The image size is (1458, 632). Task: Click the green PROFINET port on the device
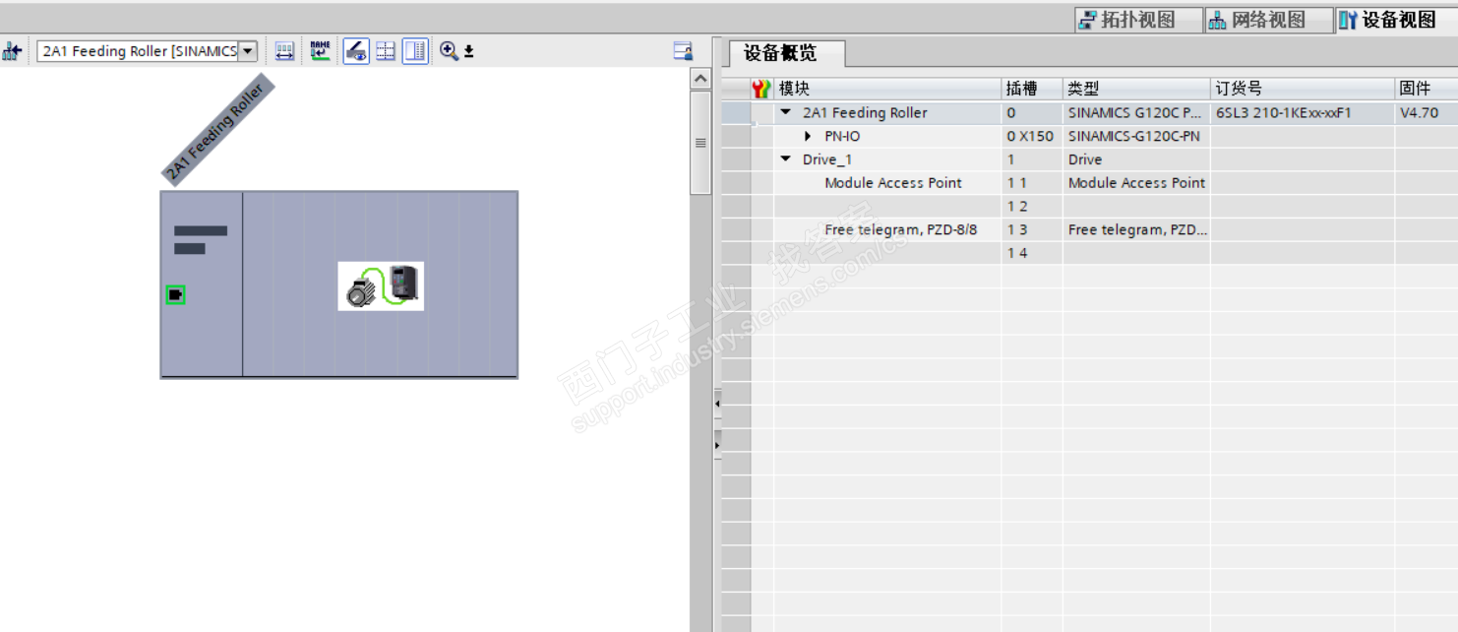click(x=176, y=294)
